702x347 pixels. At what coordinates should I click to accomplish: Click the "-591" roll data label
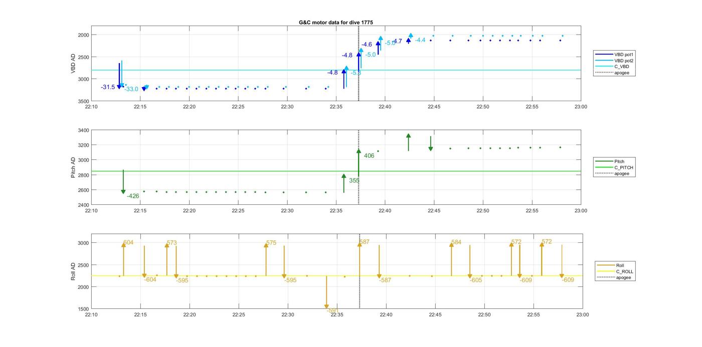pyautogui.click(x=333, y=310)
